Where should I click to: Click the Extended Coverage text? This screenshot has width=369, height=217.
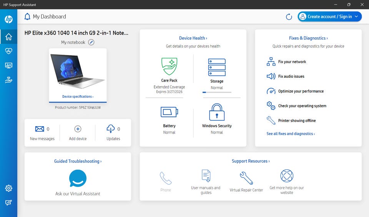[x=169, y=87]
